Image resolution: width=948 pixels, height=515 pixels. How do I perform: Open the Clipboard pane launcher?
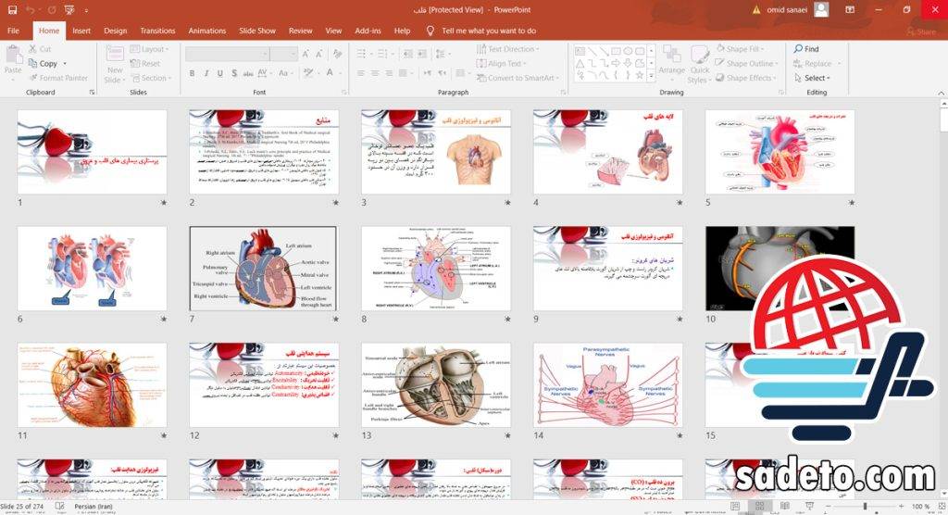(x=92, y=92)
